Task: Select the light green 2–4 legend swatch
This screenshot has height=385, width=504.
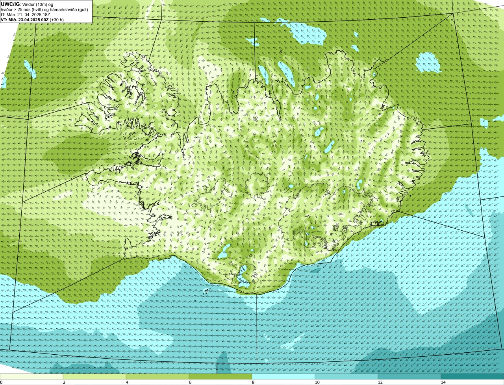Action: (x=94, y=377)
